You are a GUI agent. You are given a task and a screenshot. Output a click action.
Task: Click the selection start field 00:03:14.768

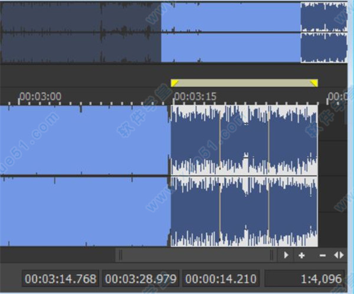[61, 279]
